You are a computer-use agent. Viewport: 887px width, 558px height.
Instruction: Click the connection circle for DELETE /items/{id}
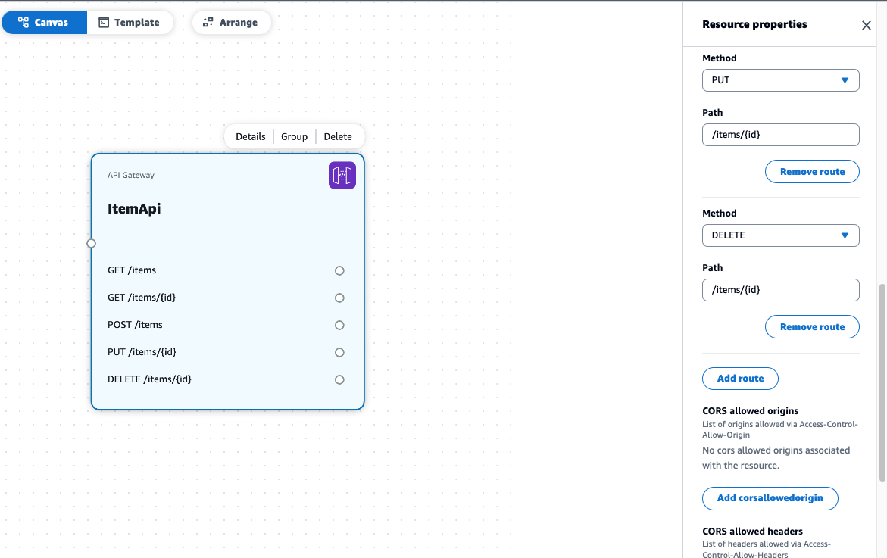coord(339,379)
